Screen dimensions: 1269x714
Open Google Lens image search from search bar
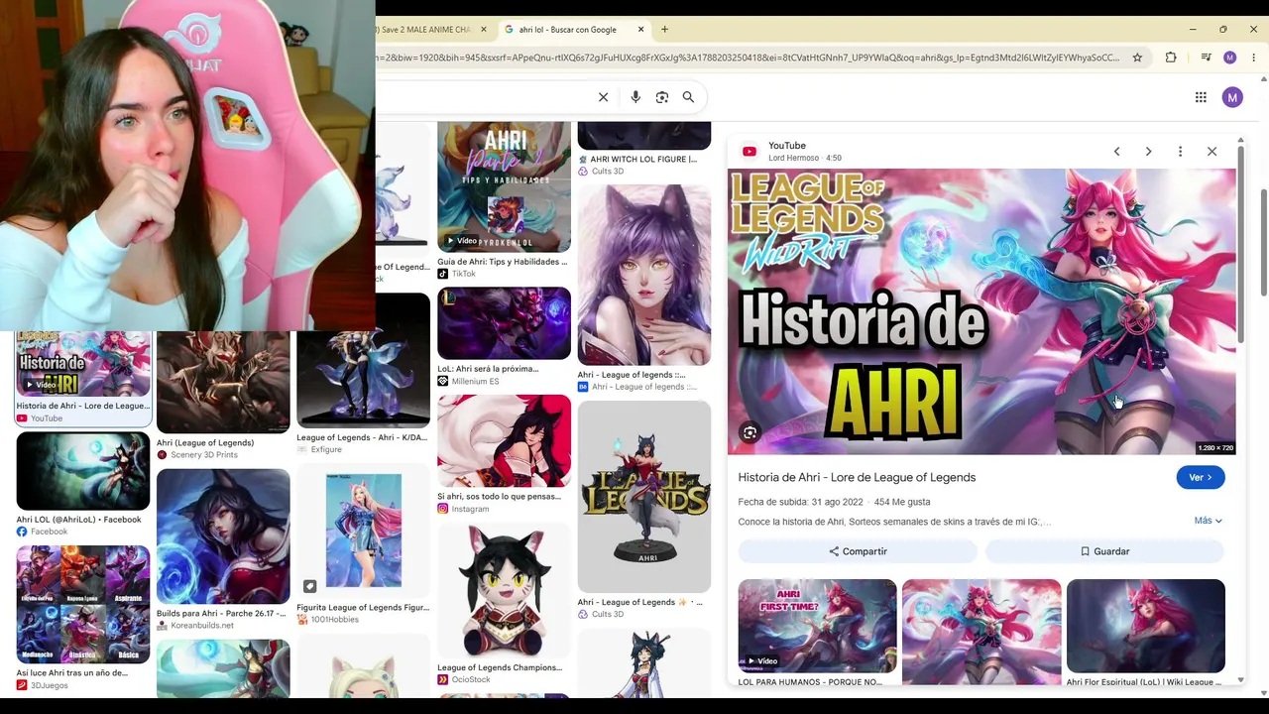point(662,97)
